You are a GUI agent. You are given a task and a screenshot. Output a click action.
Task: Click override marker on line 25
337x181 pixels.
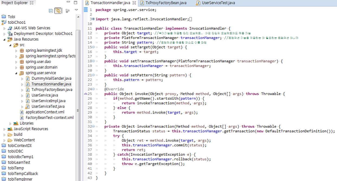[x=86, y=94]
